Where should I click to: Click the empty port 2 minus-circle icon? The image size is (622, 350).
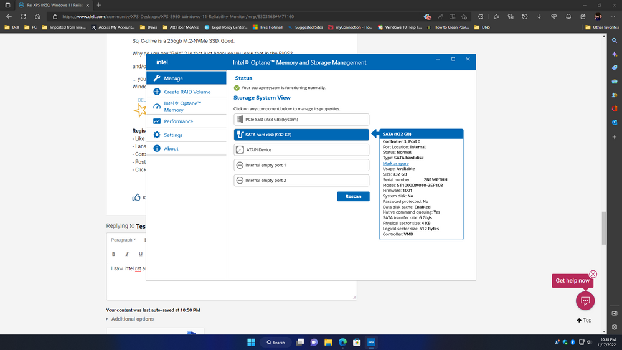pos(240,180)
